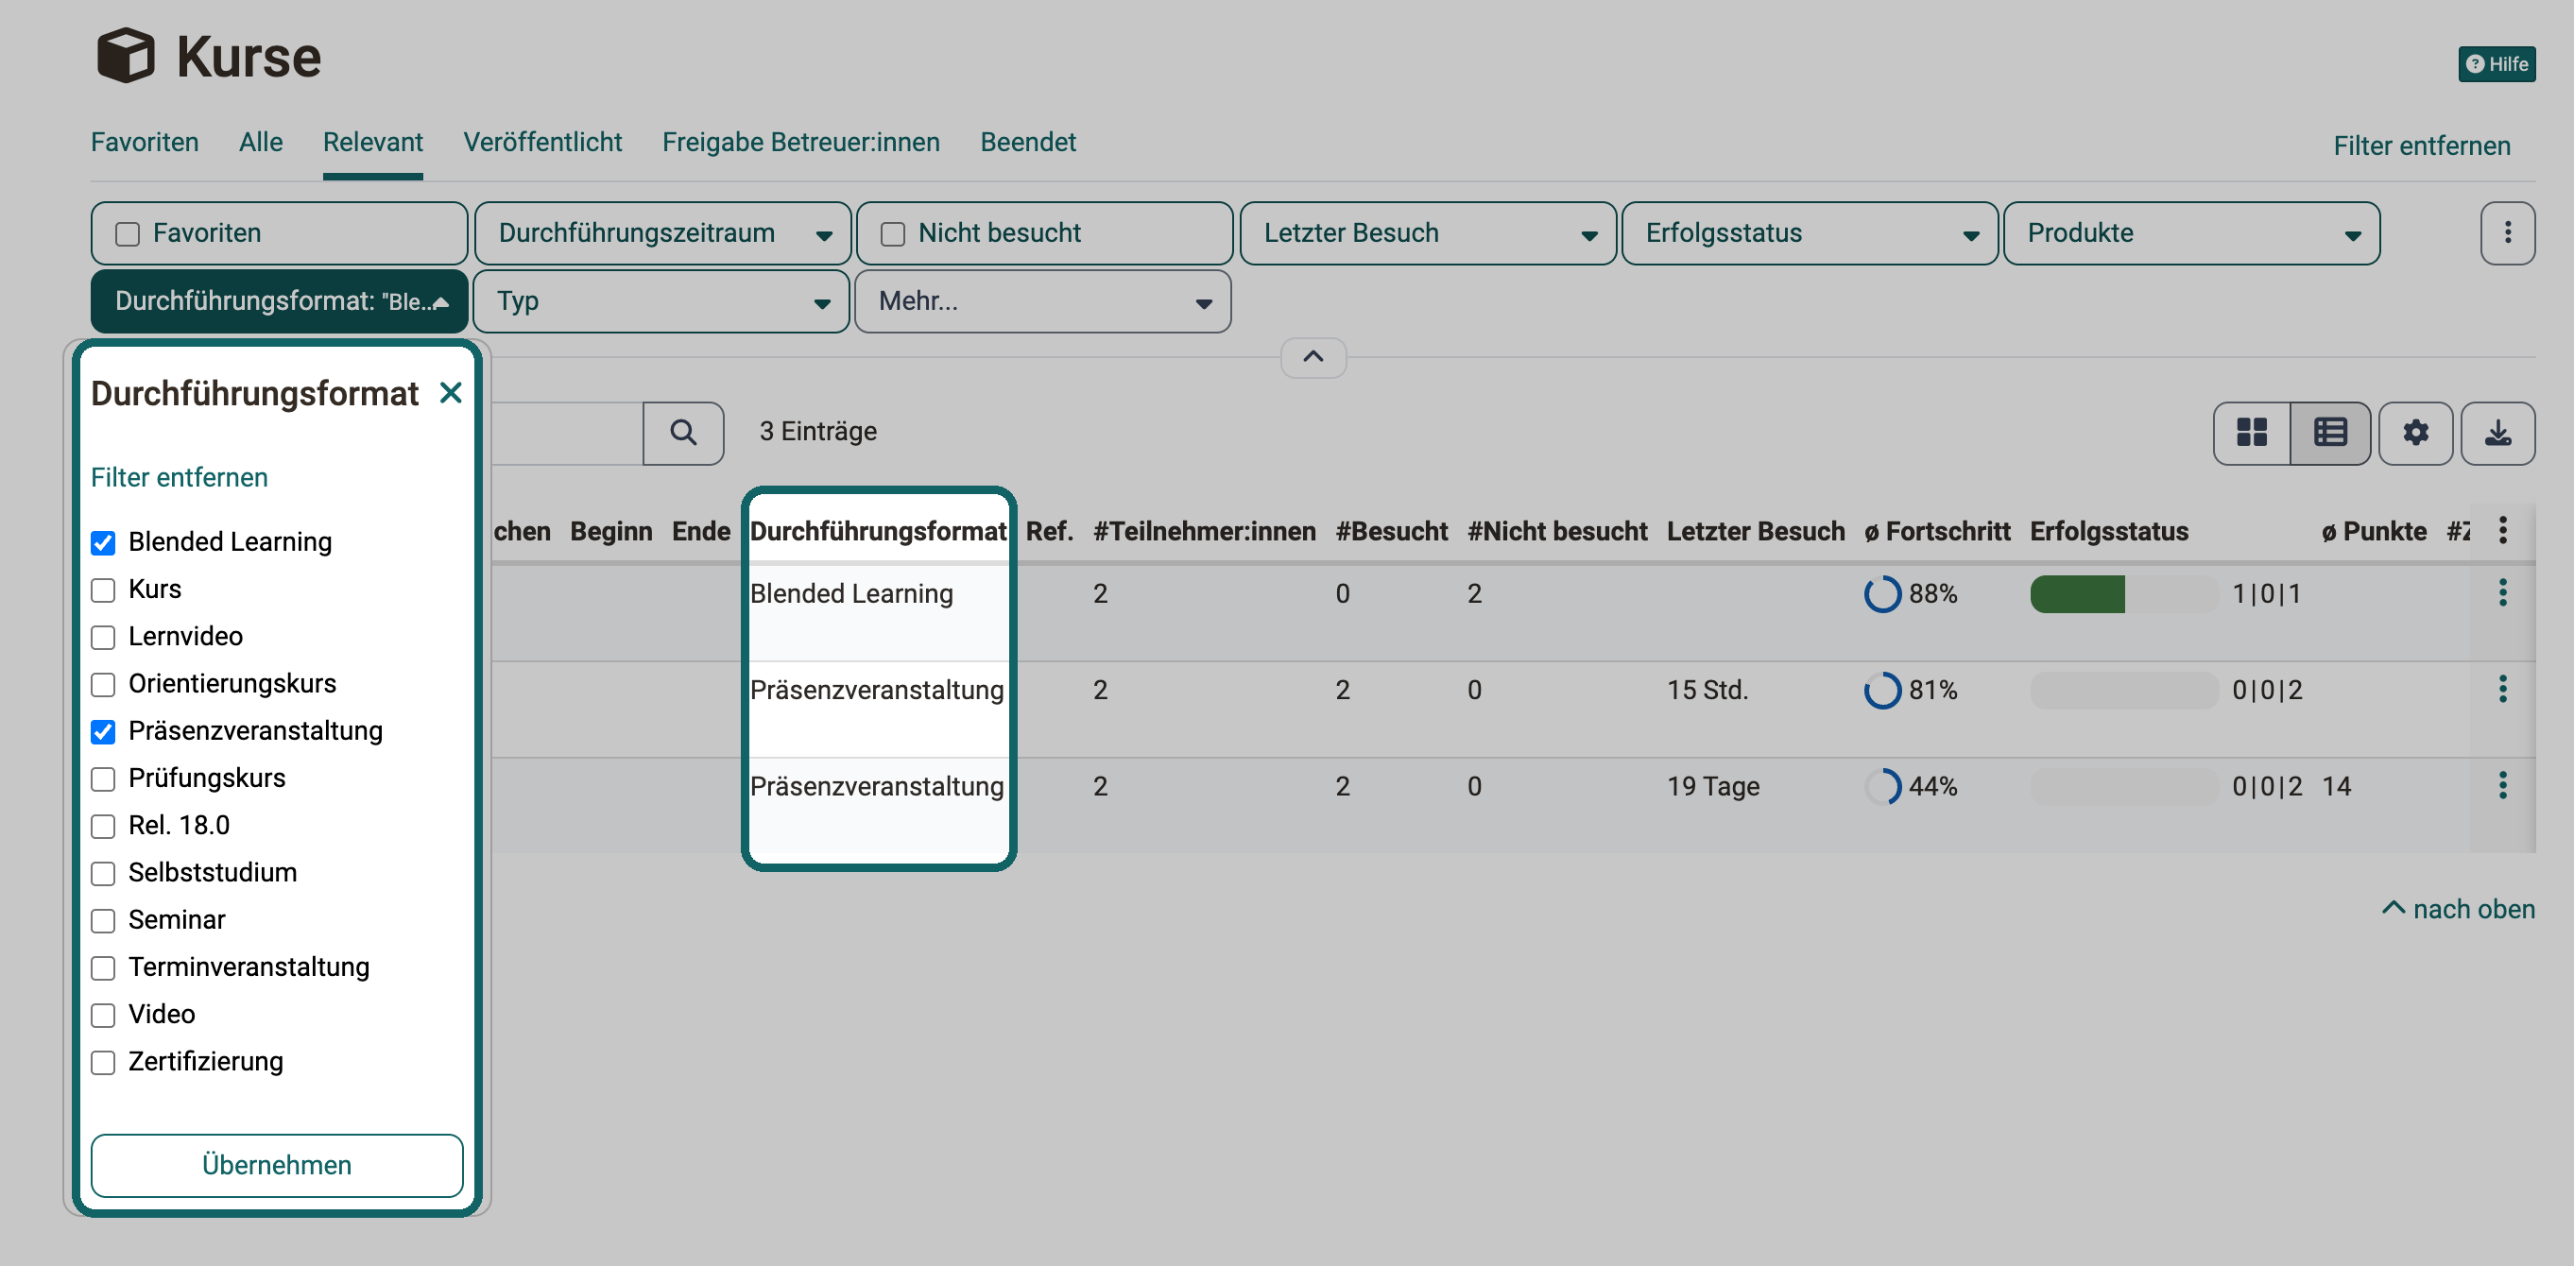The height and width of the screenshot is (1266, 2574).
Task: Click the Kurse cube icon
Action: pyautogui.click(x=126, y=56)
